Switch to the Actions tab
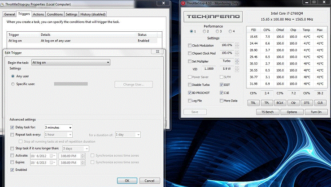Screen dimensions: 331x187 pos(39,14)
